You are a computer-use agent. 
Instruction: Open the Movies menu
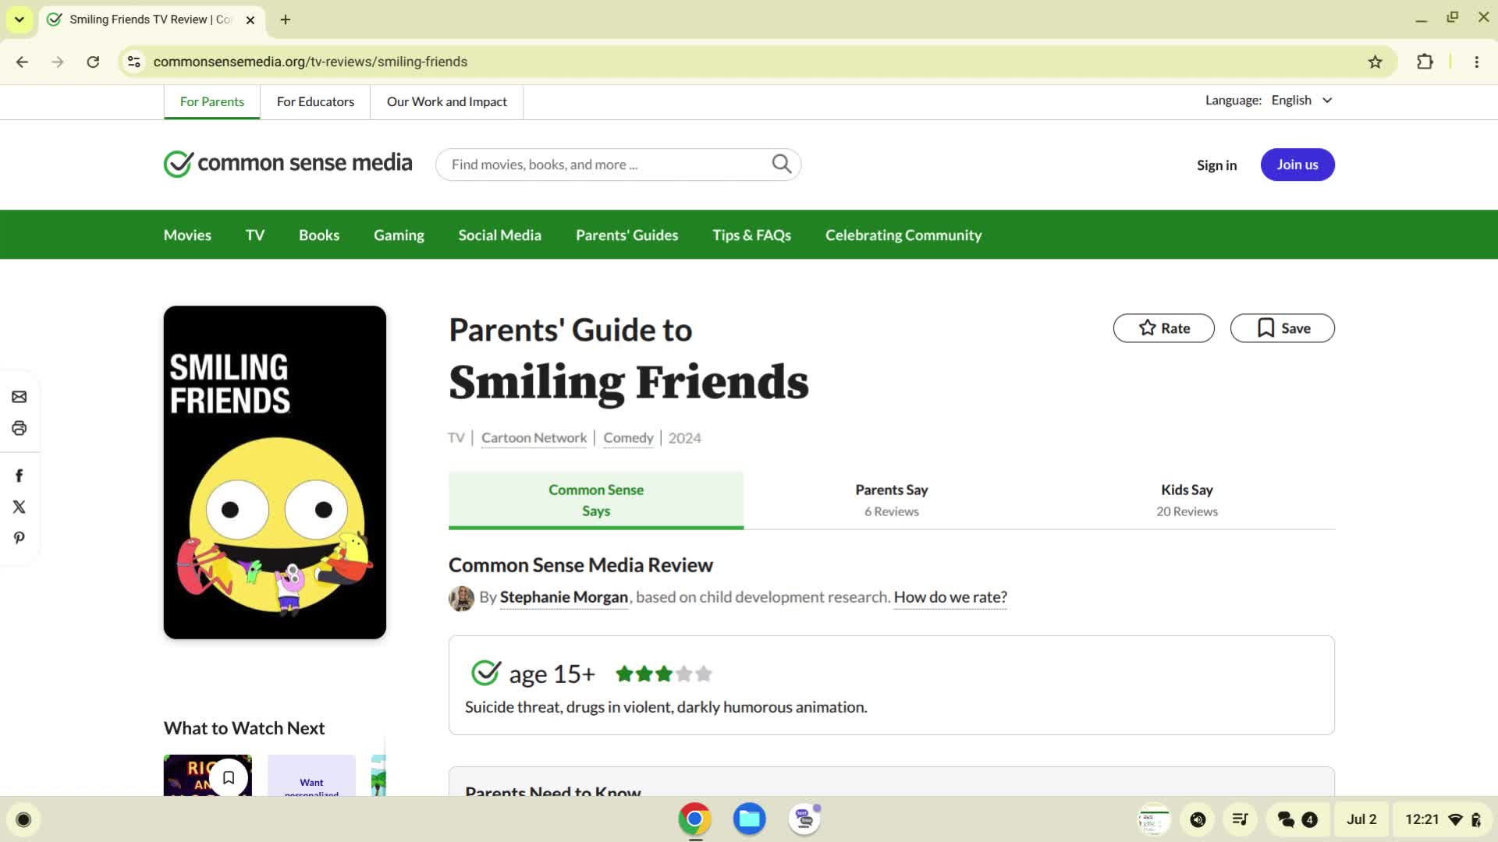(x=187, y=235)
